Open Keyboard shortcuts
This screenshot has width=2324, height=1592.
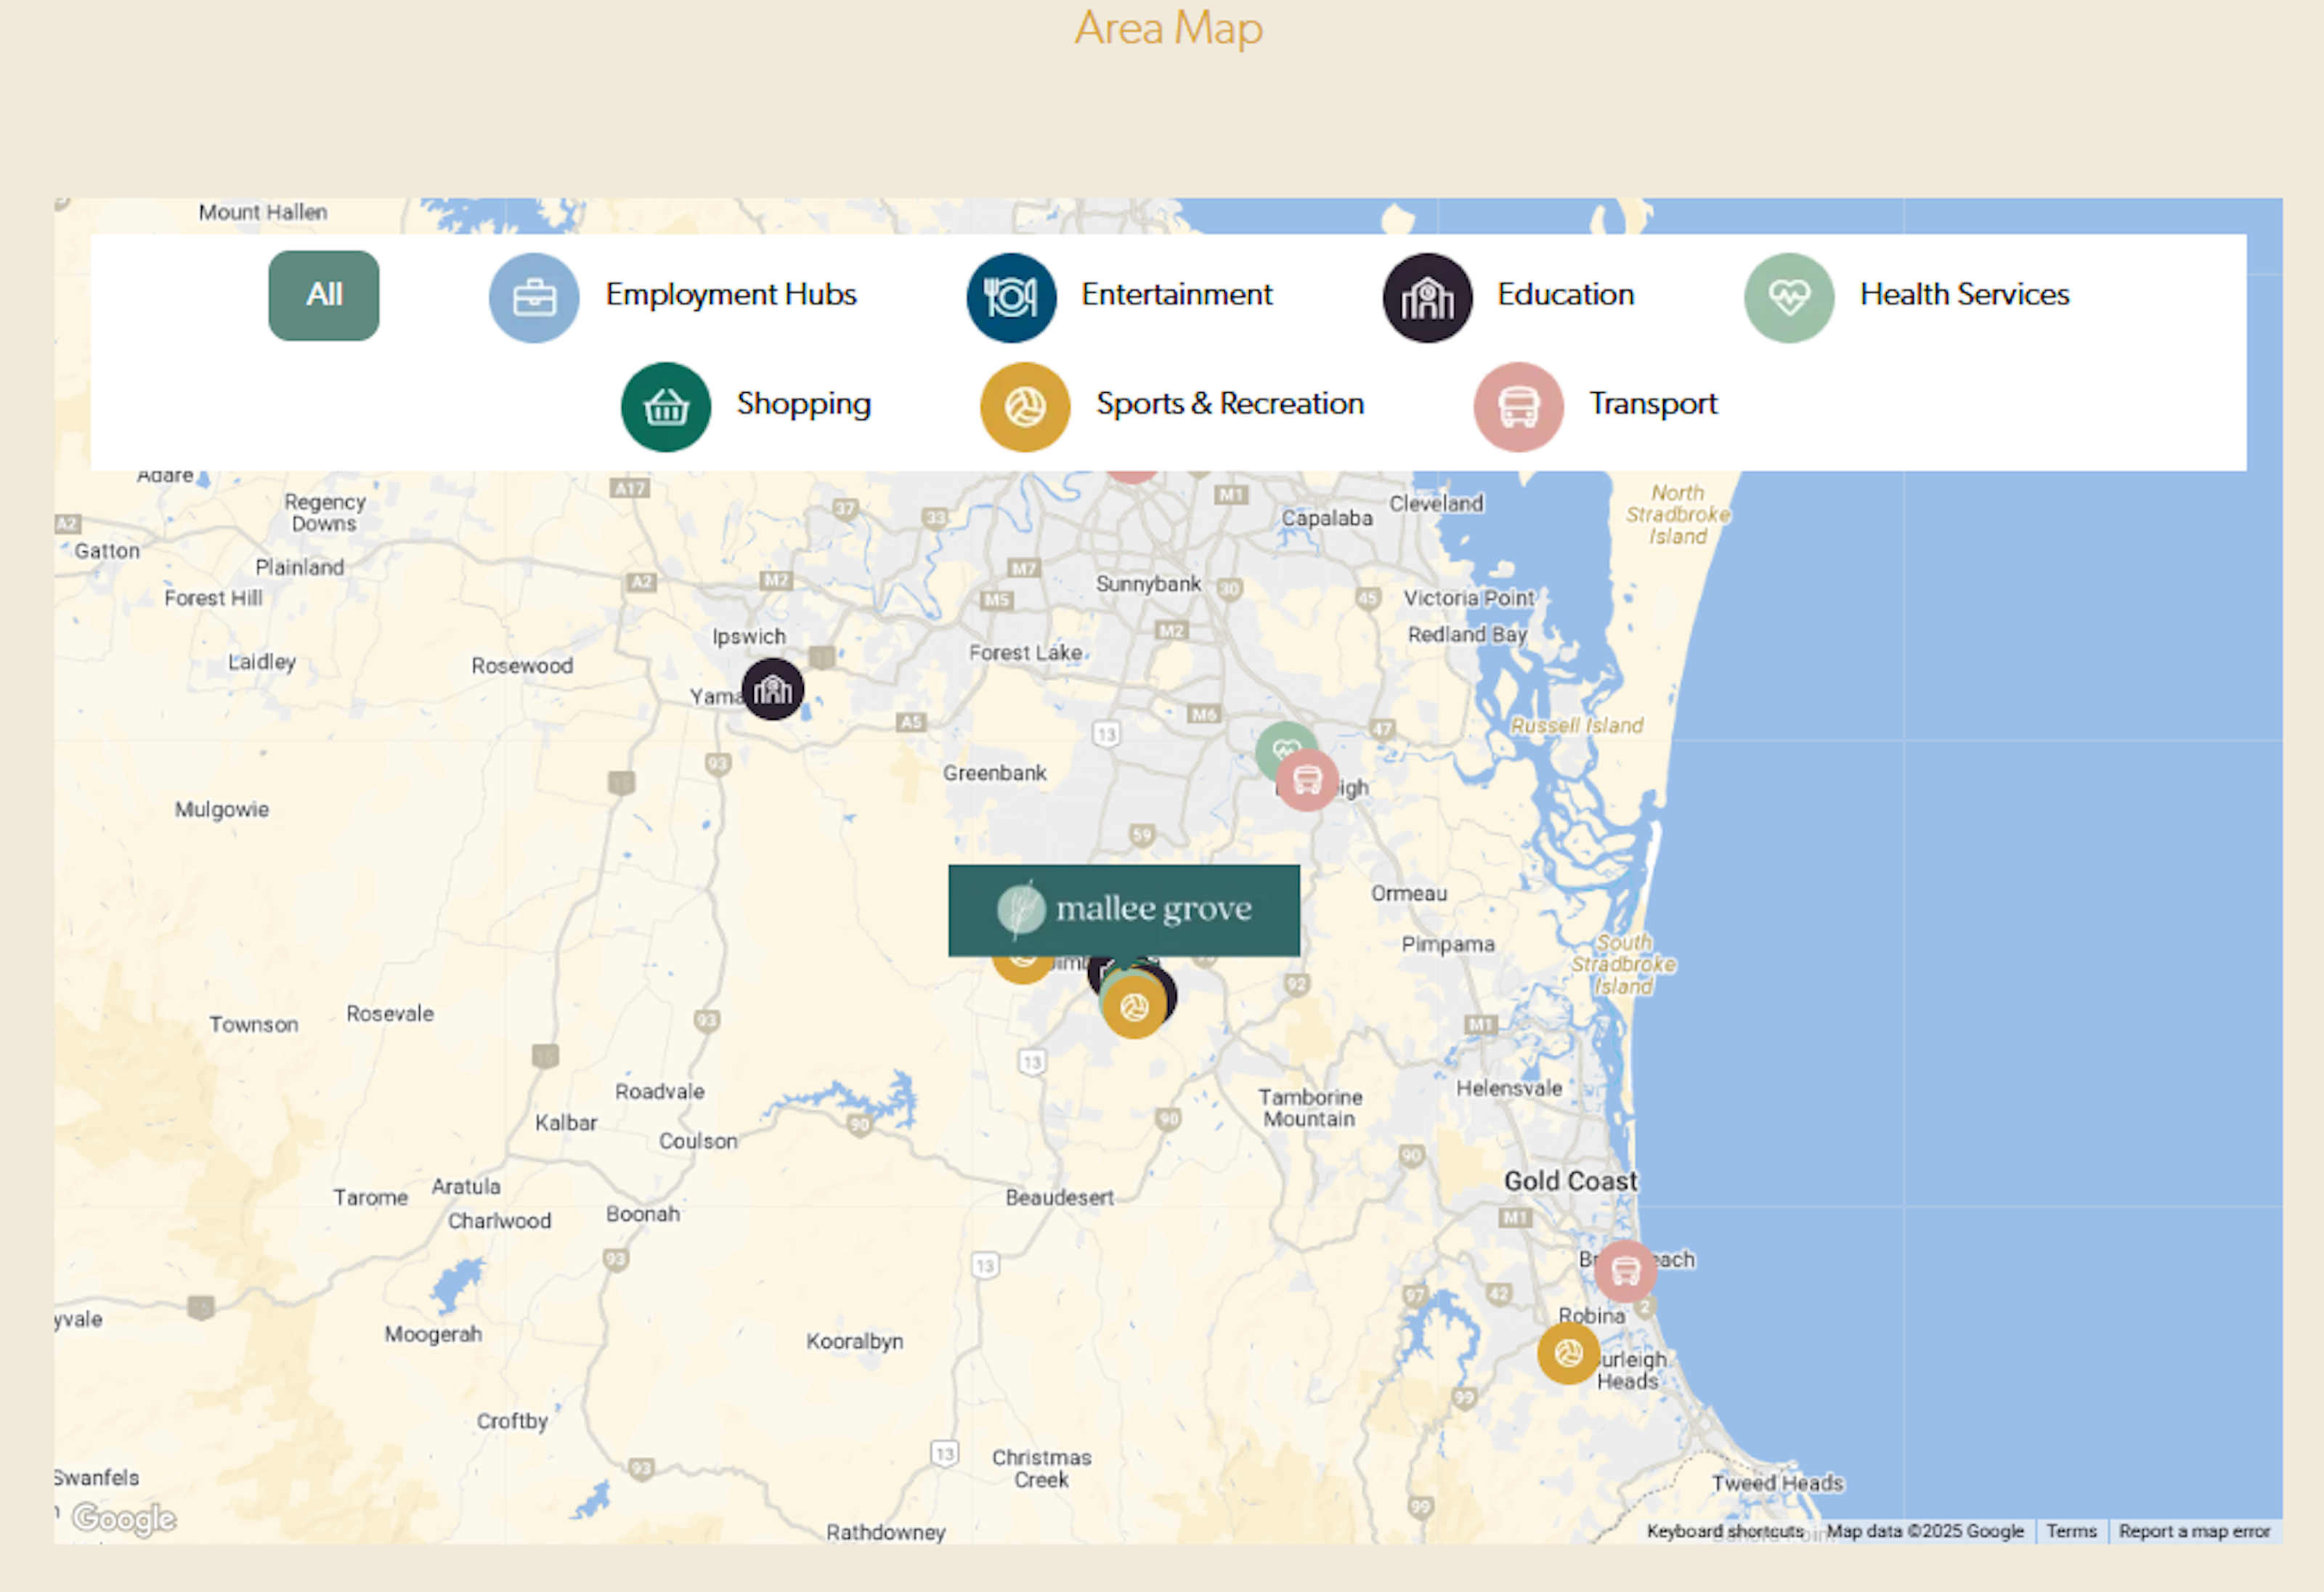[x=1725, y=1531]
